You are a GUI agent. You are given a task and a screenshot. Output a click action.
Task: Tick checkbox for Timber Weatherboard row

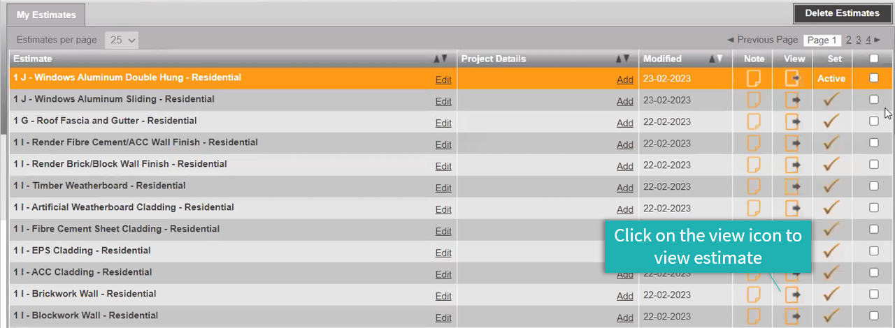click(873, 186)
